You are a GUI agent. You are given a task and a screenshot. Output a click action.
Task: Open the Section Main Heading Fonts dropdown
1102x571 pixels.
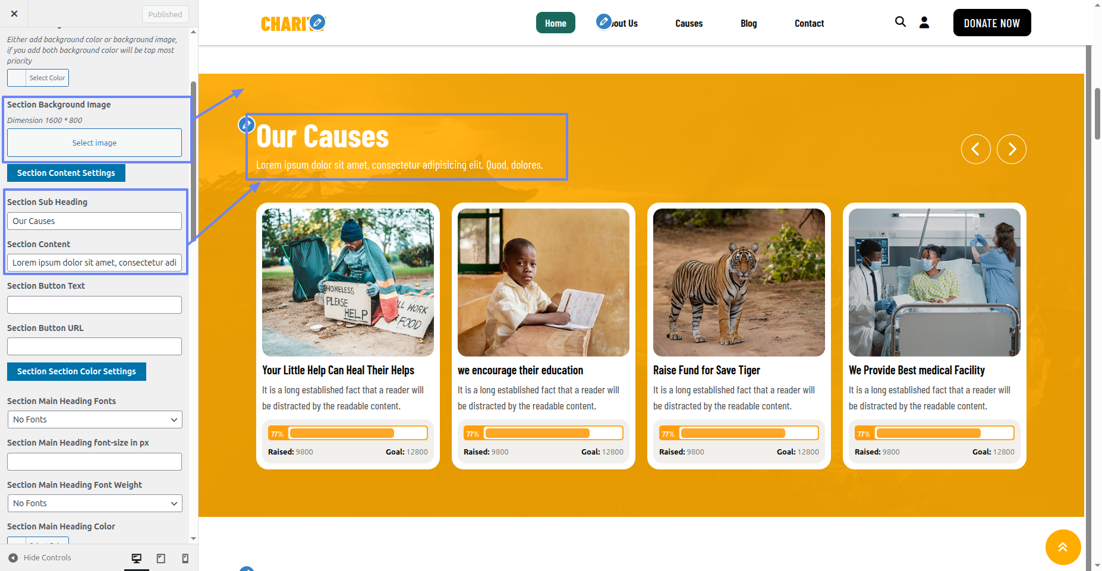click(95, 419)
